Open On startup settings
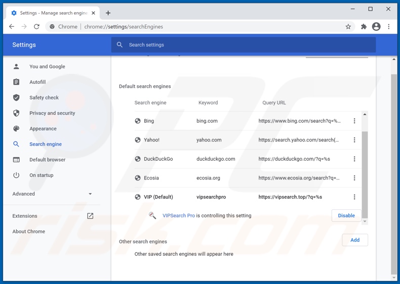Image resolution: width=400 pixels, height=284 pixels. 42,175
